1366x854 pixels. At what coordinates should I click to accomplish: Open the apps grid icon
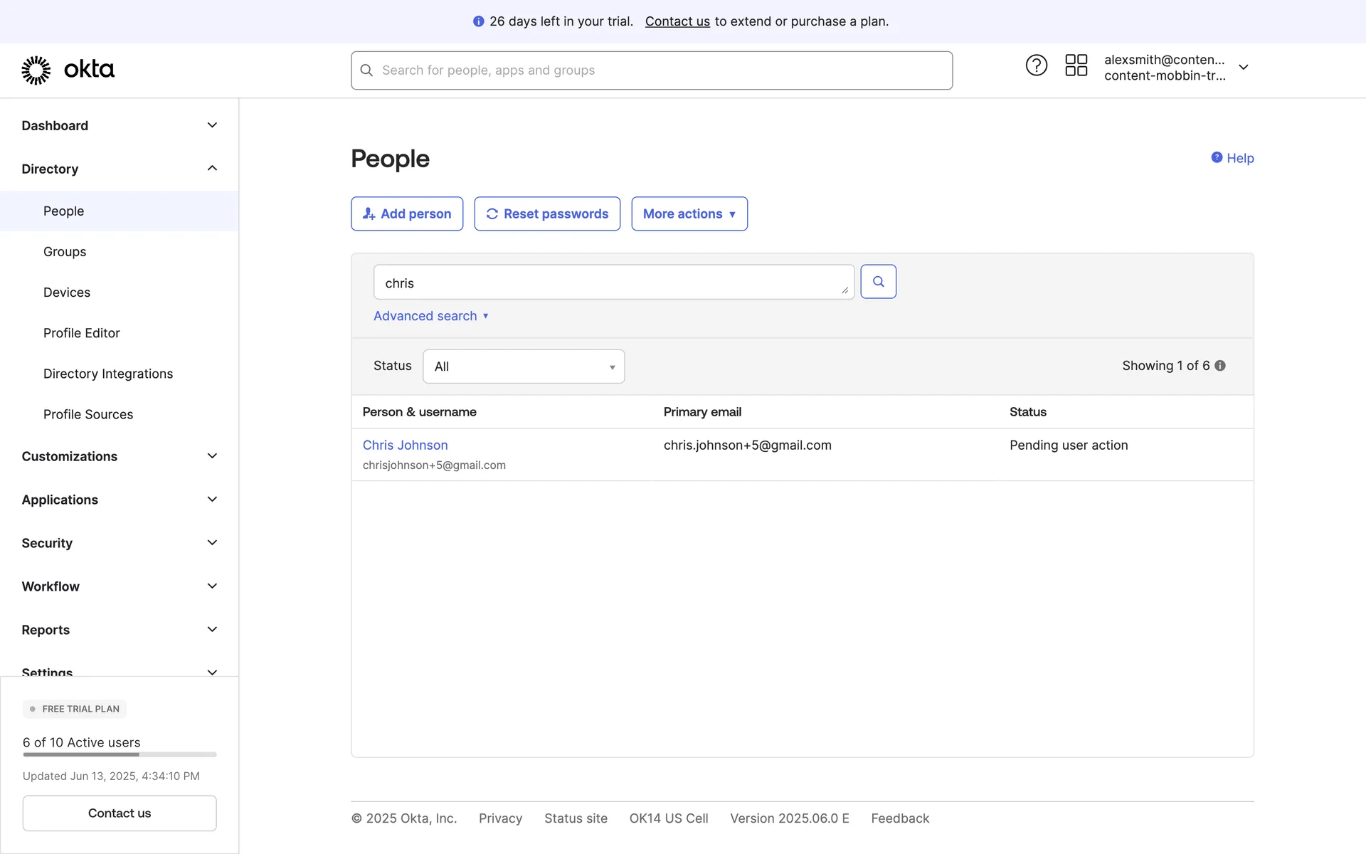(x=1076, y=65)
